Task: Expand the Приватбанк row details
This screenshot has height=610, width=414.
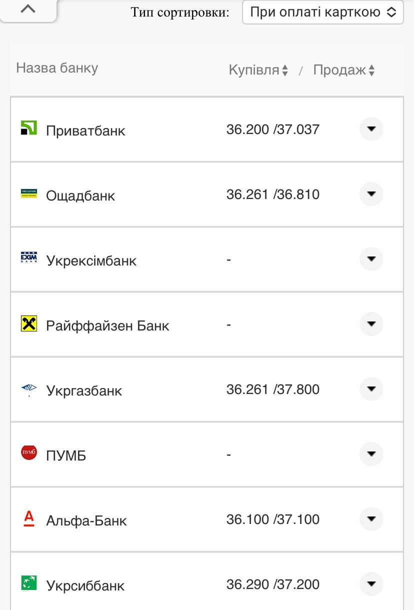Action: 371,129
